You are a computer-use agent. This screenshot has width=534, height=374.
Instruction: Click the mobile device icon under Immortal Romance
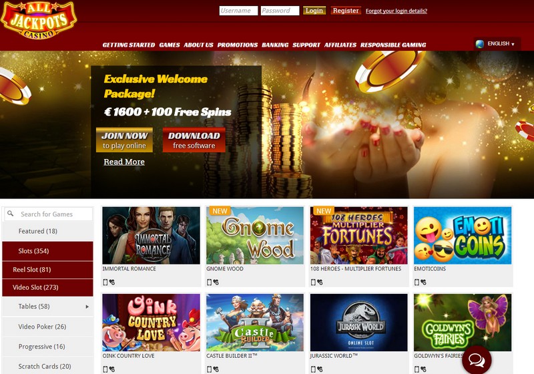pyautogui.click(x=105, y=282)
